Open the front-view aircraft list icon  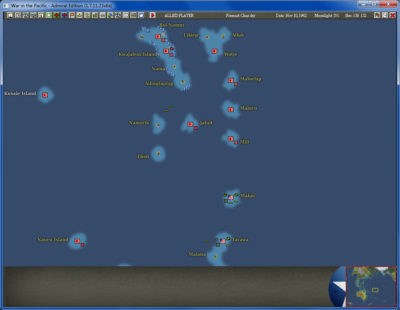pos(25,15)
